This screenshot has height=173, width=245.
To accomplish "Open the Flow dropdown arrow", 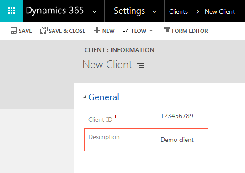I will [x=151, y=31].
